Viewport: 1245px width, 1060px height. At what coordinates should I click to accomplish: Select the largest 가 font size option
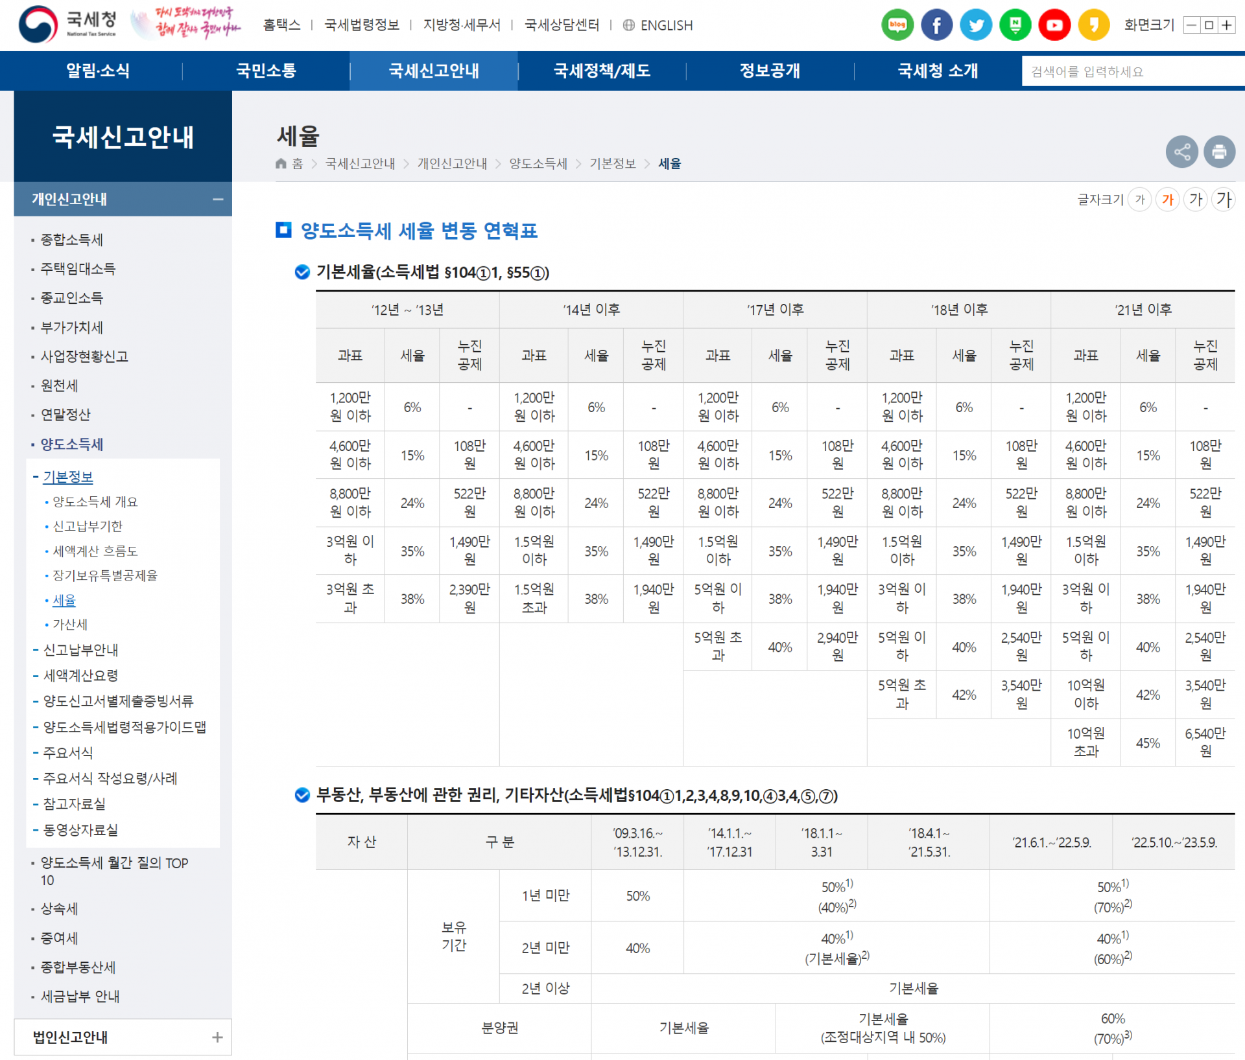pos(1224,200)
